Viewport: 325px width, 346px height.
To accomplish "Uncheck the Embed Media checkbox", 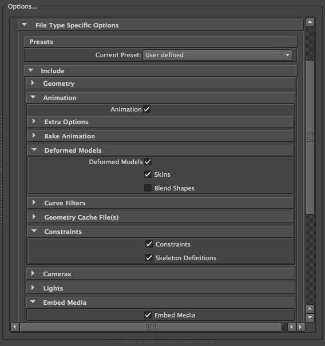I will pos(148,315).
